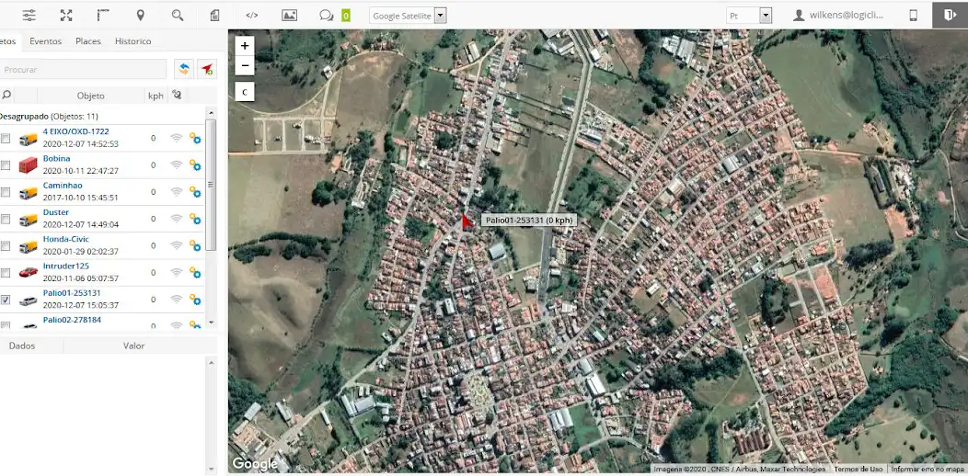This screenshot has width=968, height=476.
Task: Click the signal icon for Duster
Action: point(177,219)
